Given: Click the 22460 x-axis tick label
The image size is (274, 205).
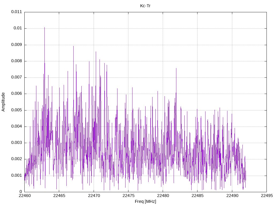Looking at the screenshot, I should tap(25, 196).
